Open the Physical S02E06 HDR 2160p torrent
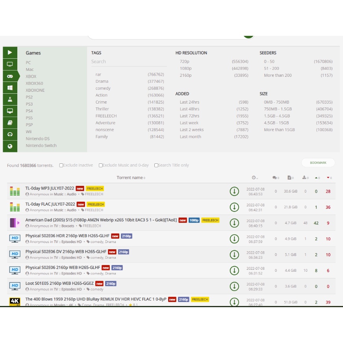 pos(67,236)
